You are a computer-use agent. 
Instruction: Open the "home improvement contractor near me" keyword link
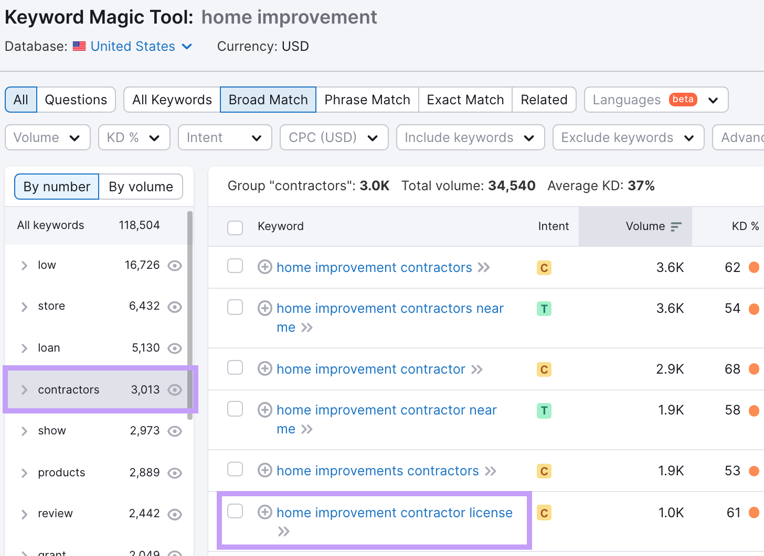point(386,410)
